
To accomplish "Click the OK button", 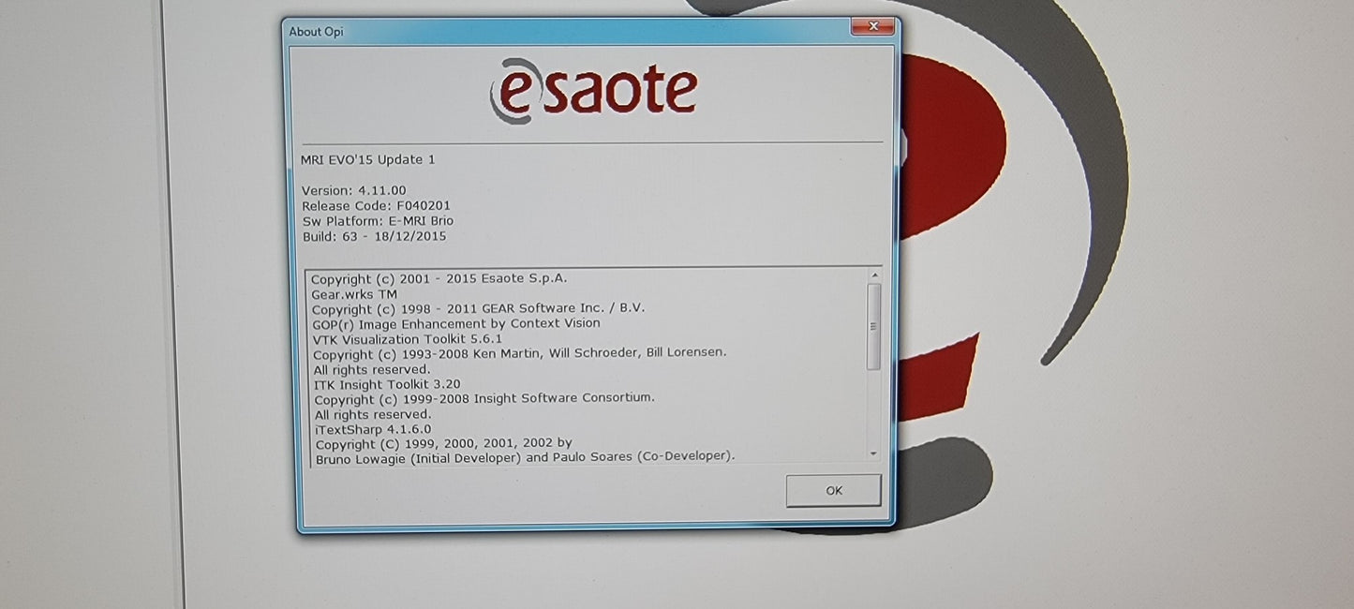I will (x=833, y=490).
